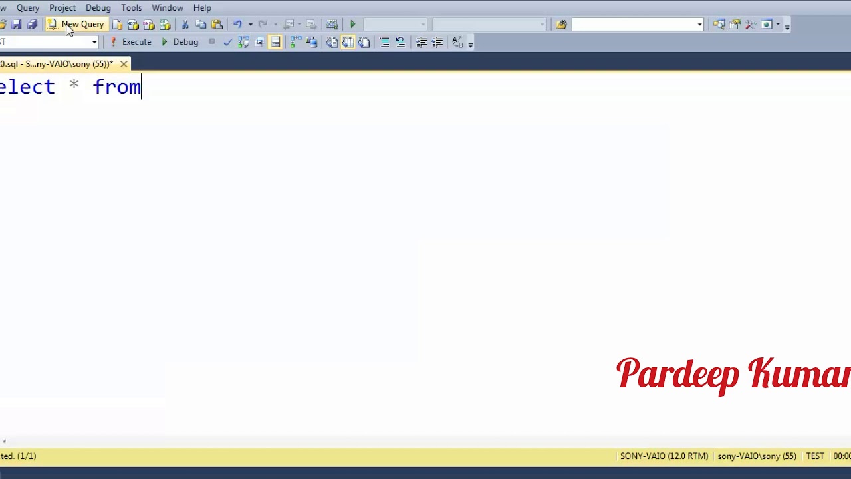Image resolution: width=851 pixels, height=479 pixels.
Task: Uncomment the selected lines
Action: 400,42
